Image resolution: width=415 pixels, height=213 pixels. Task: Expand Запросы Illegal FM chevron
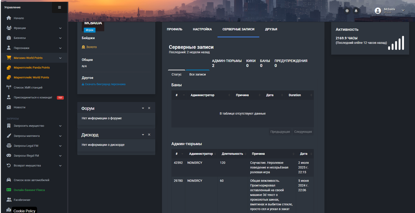(60, 156)
